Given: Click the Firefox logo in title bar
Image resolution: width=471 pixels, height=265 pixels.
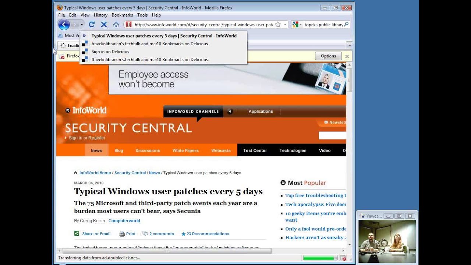Looking at the screenshot, I should tap(60, 7).
